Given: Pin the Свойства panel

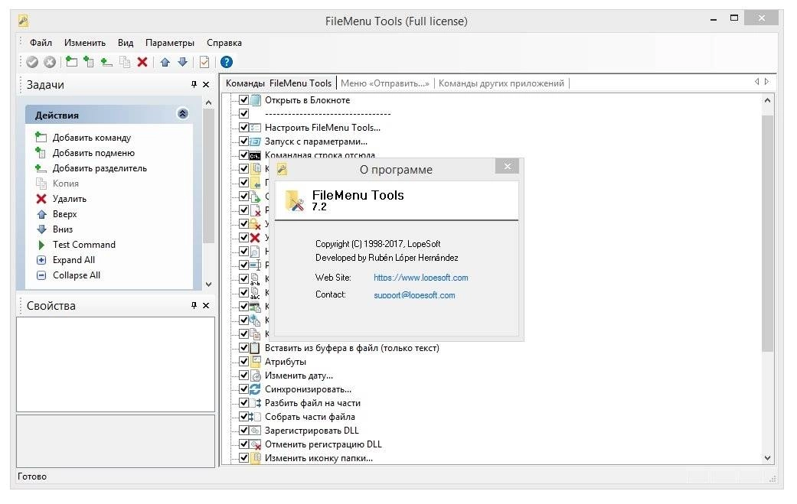Looking at the screenshot, I should coord(194,305).
